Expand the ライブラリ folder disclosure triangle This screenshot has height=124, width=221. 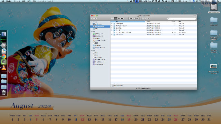tap(112, 34)
